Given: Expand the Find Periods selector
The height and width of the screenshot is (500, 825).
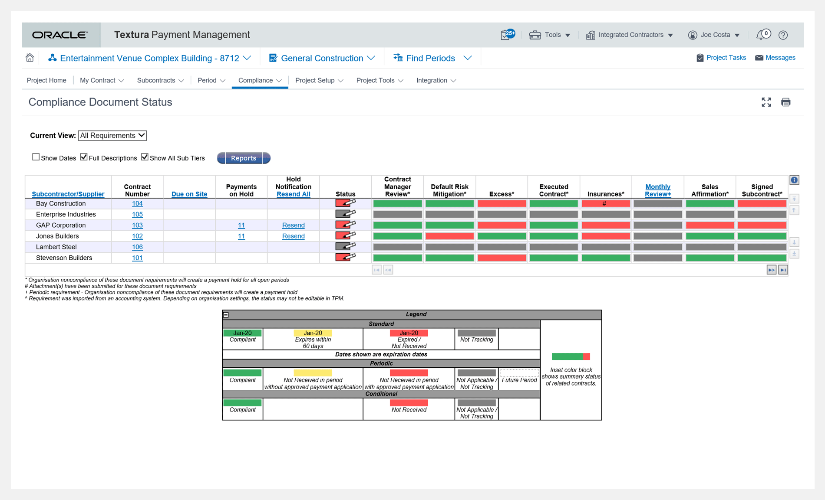Looking at the screenshot, I should point(432,58).
